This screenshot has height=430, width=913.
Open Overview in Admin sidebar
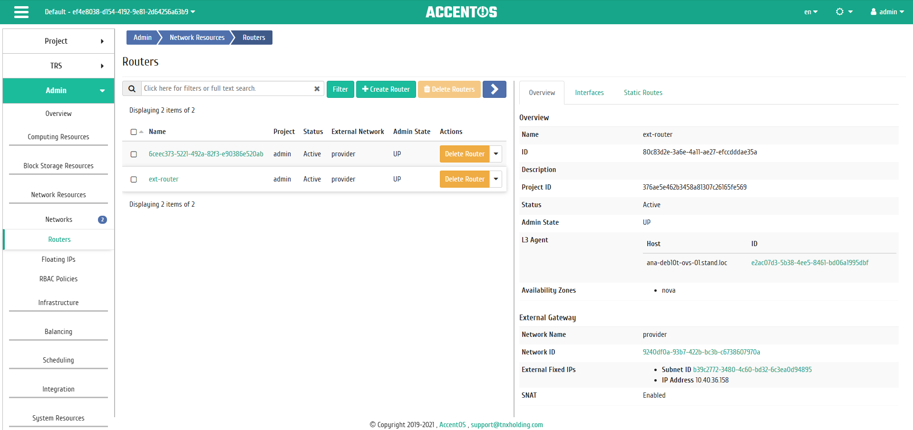pos(58,114)
